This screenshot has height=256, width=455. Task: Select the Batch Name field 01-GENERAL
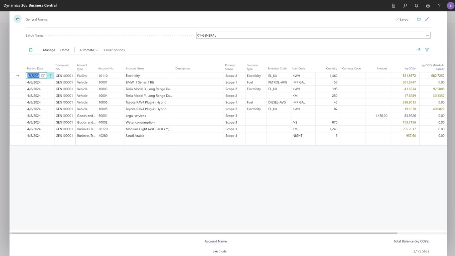coord(313,36)
